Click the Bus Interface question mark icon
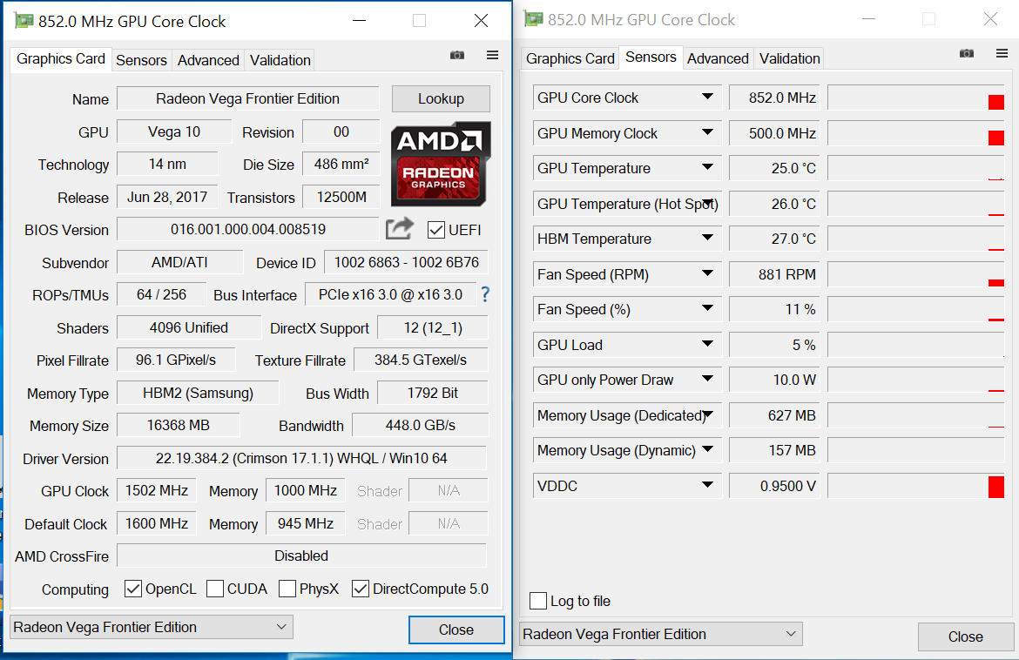 [485, 295]
